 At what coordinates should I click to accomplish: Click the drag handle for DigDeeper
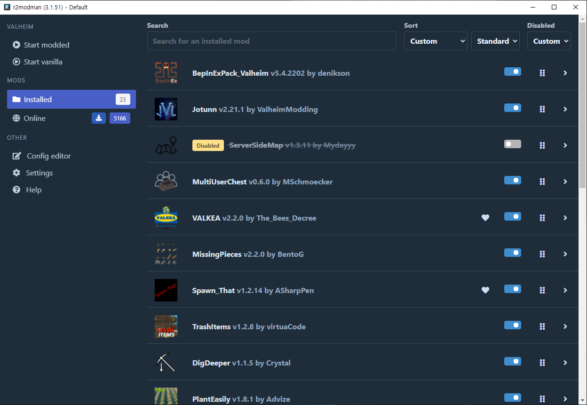(542, 363)
